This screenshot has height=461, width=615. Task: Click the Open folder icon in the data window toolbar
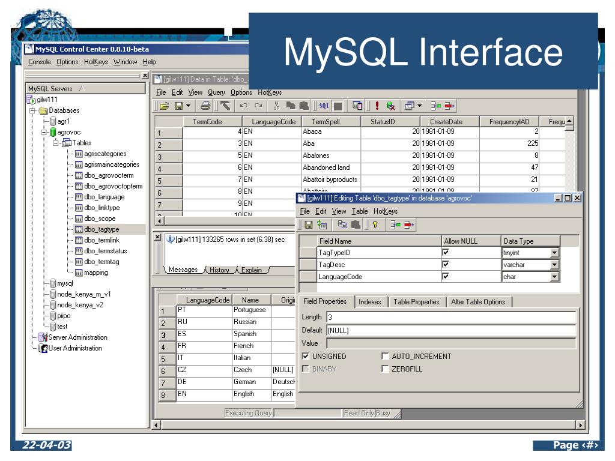pos(165,106)
